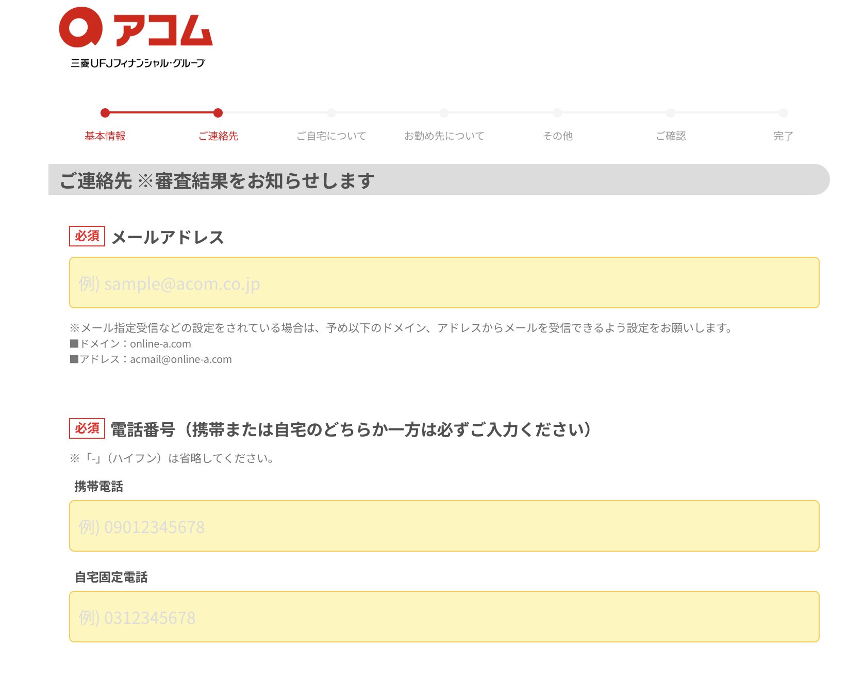Click the ドメイン：online-a.com text
The image size is (864, 695).
(x=130, y=344)
